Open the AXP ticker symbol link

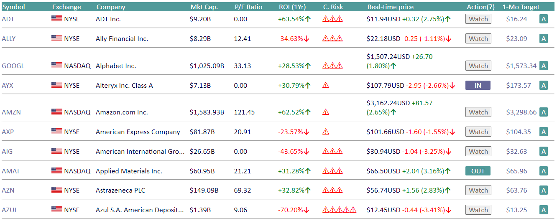pos(8,132)
